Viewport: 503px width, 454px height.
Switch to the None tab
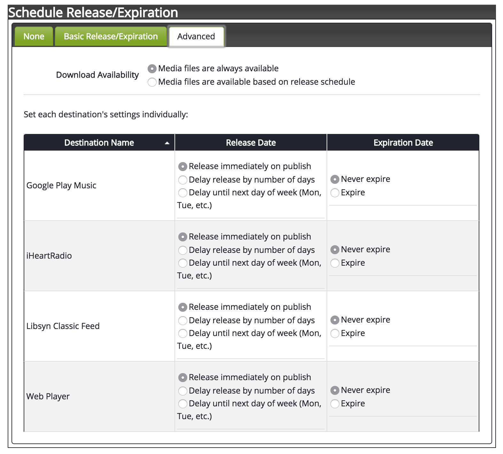tap(34, 36)
